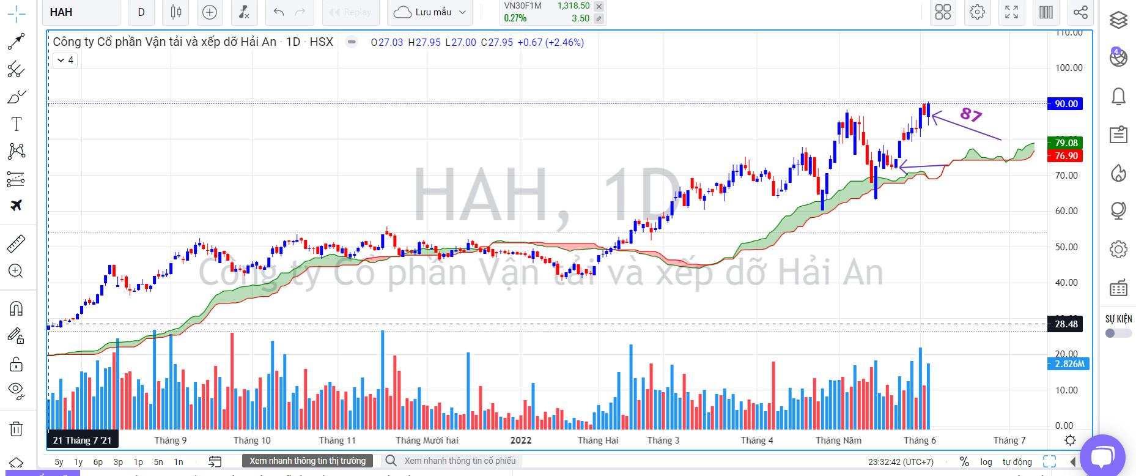Open the indicators fx button
This screenshot has height=476, width=1136.
tap(243, 12)
